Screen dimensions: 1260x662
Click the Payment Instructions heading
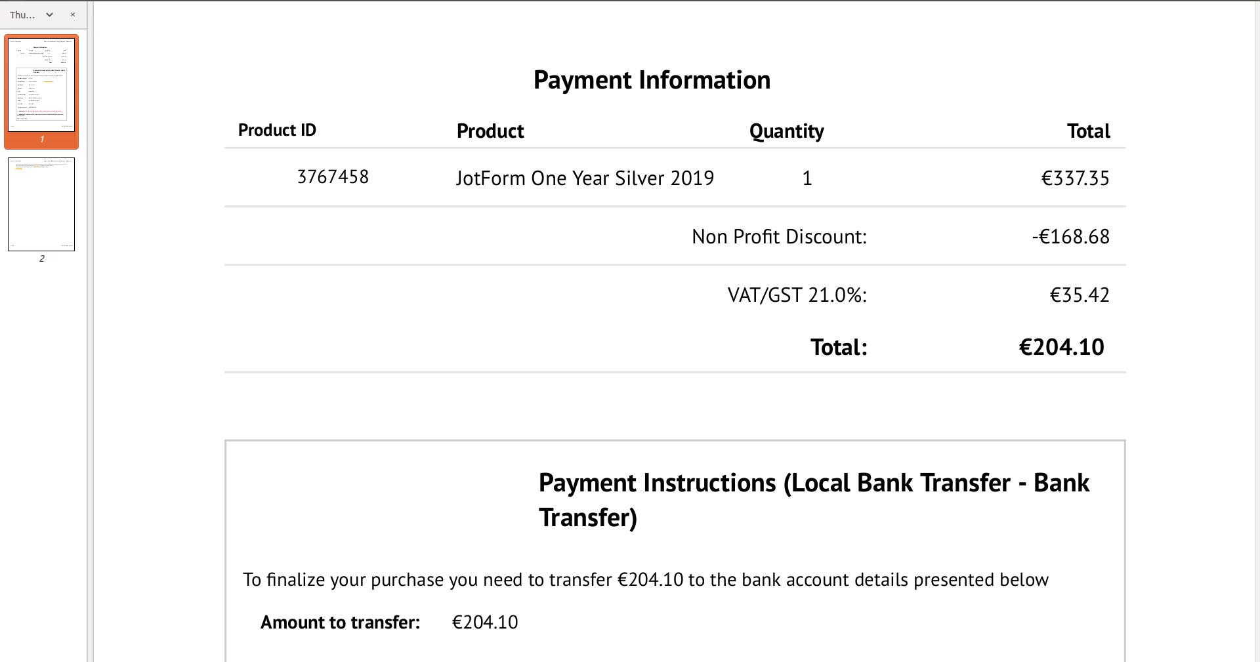coord(814,499)
